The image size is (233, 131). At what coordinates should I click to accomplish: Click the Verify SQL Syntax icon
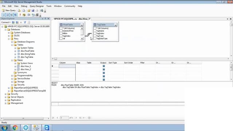click(24, 15)
